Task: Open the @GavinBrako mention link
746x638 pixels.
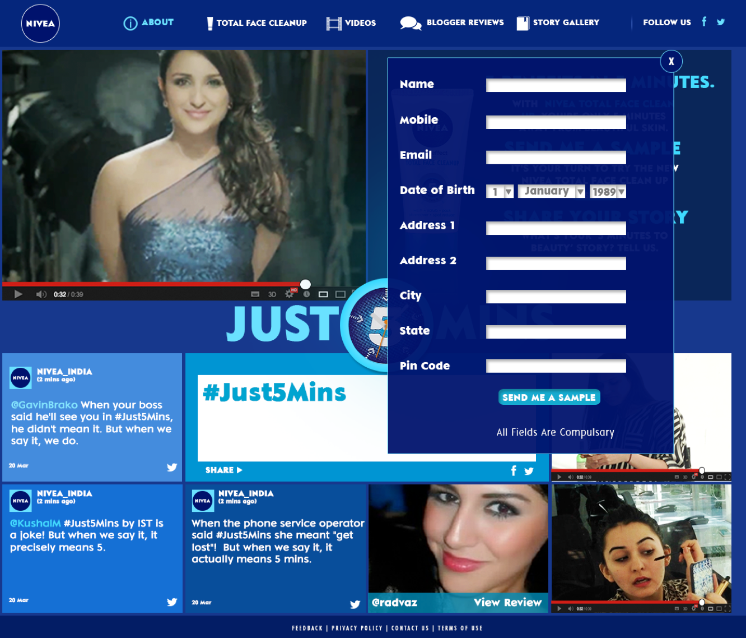Action: 44,405
